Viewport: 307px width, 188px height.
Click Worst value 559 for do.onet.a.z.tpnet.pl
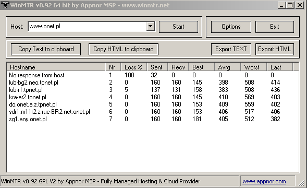pyautogui.click(x=249, y=104)
